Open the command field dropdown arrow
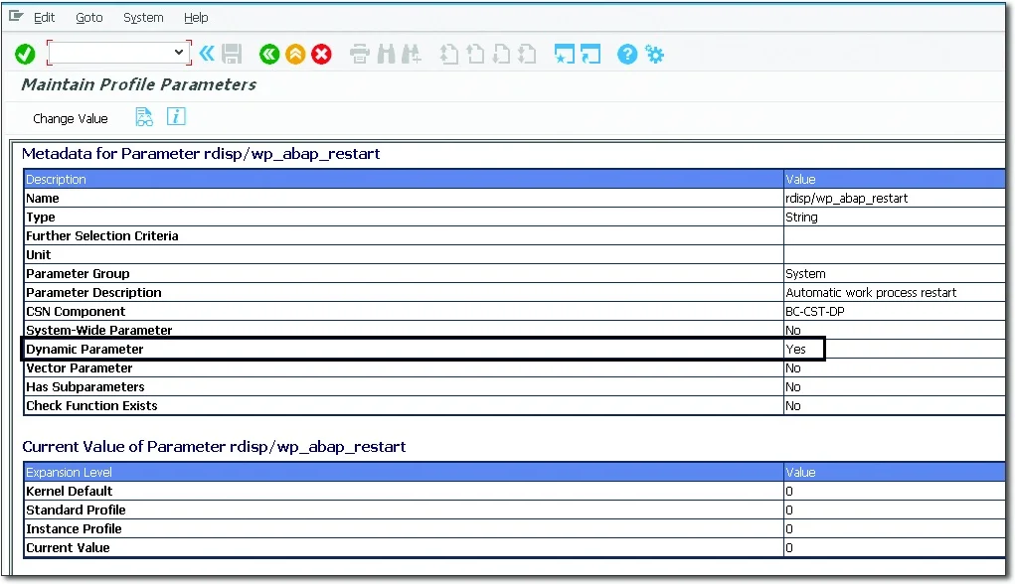 [x=177, y=52]
